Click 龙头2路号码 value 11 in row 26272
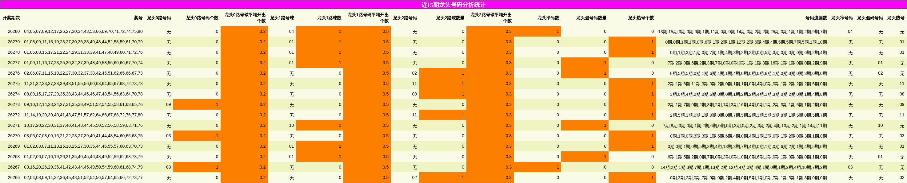The width and height of the screenshot is (907, 183). tap(414, 115)
